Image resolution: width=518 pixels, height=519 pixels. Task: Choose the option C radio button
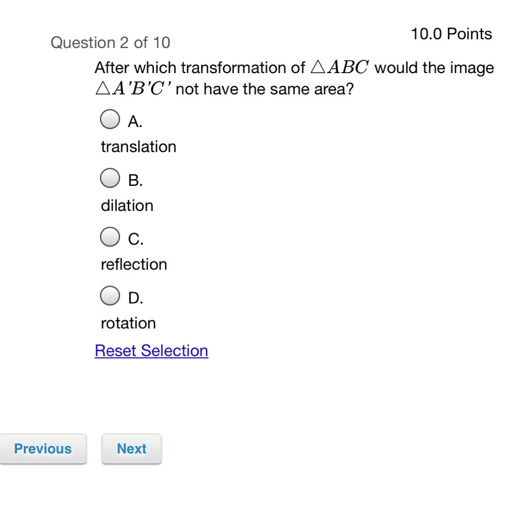110,237
